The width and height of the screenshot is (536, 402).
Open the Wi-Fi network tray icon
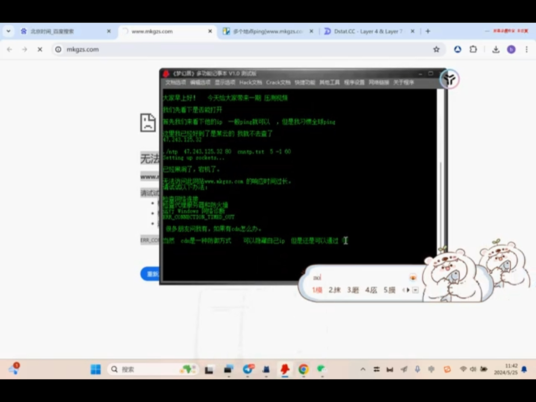point(463,369)
